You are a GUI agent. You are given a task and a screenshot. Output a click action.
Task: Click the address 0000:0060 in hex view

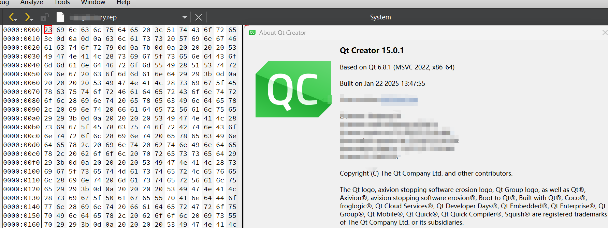click(21, 83)
